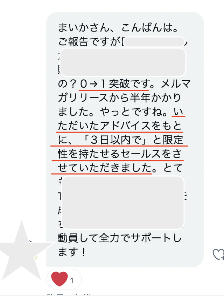Click the small redacted box after ご報告ですが
Image resolution: width=224 pixels, height=298 pixels.
click(x=154, y=42)
